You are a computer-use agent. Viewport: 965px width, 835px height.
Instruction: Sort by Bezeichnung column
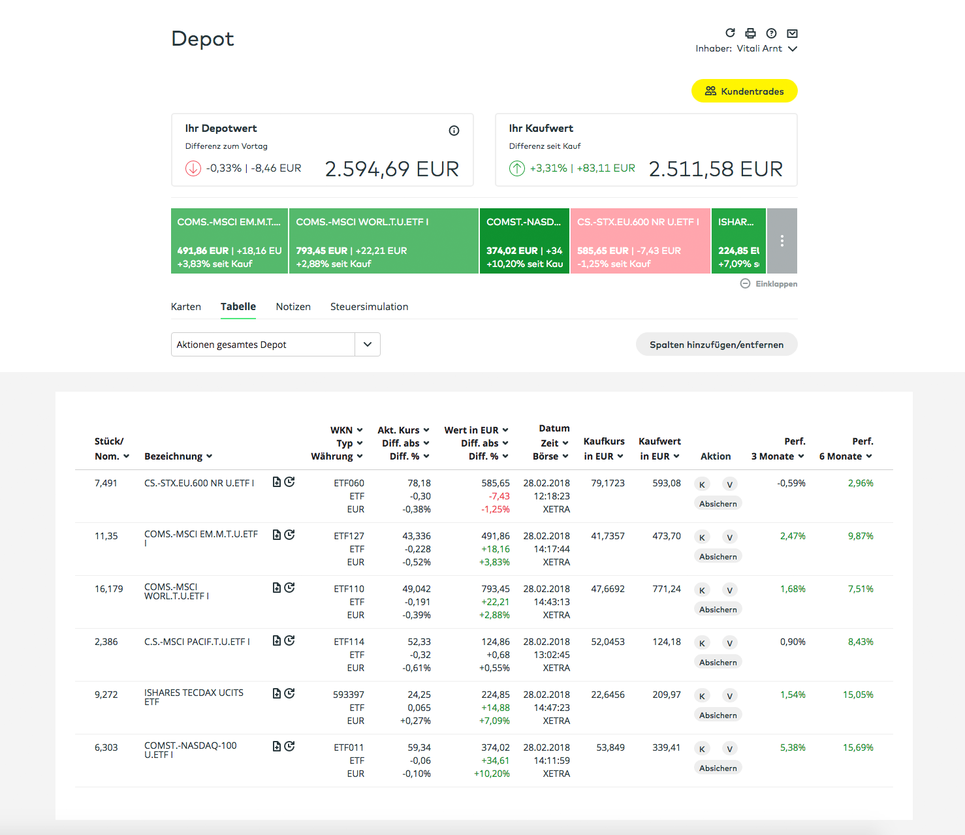(x=178, y=456)
